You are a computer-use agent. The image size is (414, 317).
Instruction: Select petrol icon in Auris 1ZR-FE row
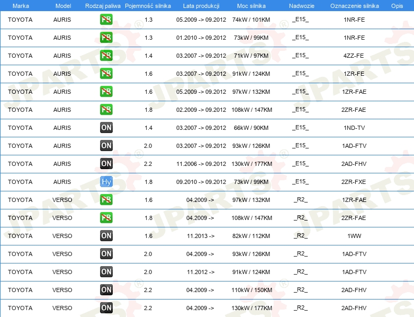(106, 74)
